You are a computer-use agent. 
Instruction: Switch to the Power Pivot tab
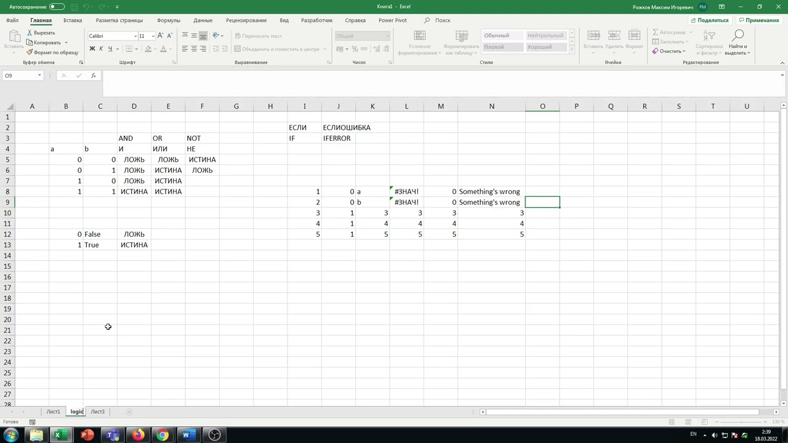(x=393, y=20)
